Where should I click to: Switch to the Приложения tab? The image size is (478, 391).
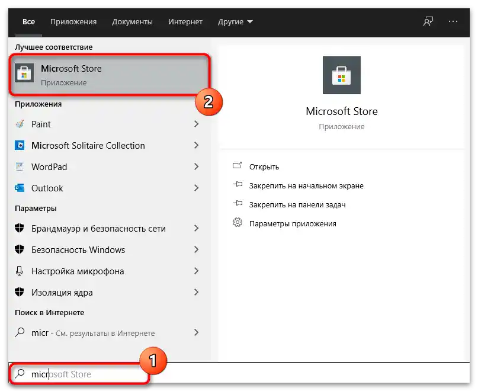click(73, 22)
